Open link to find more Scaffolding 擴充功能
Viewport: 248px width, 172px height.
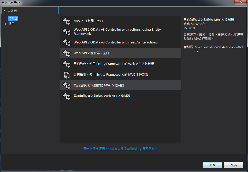[x=120, y=149]
